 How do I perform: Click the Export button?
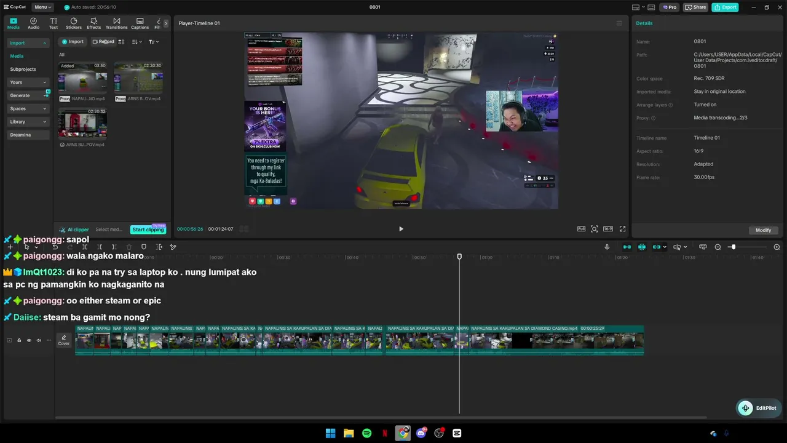725,7
